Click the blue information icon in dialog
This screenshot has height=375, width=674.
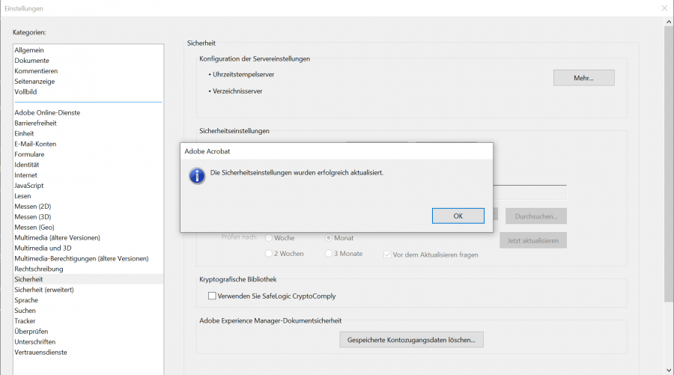tap(197, 177)
